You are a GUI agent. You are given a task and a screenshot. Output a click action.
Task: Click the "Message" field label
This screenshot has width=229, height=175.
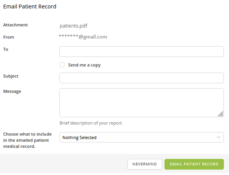[12, 91]
